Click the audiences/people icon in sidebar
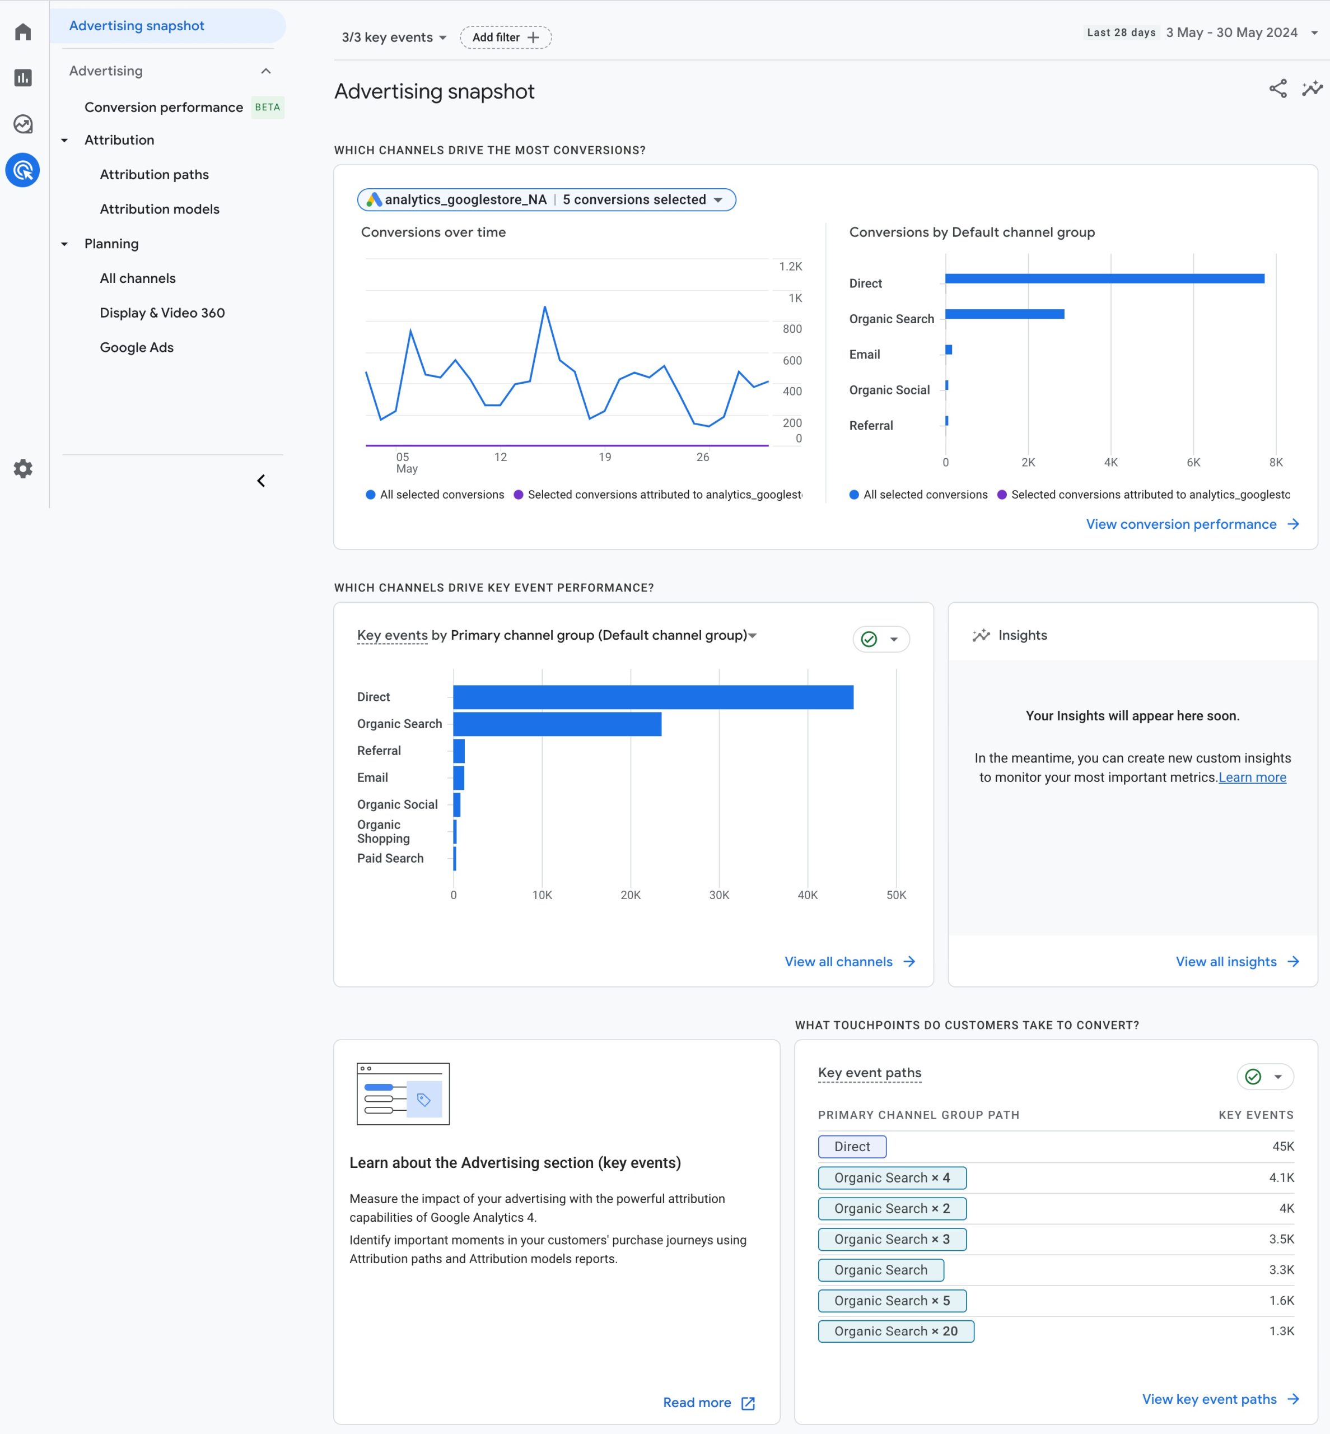The image size is (1330, 1434). 24,124
